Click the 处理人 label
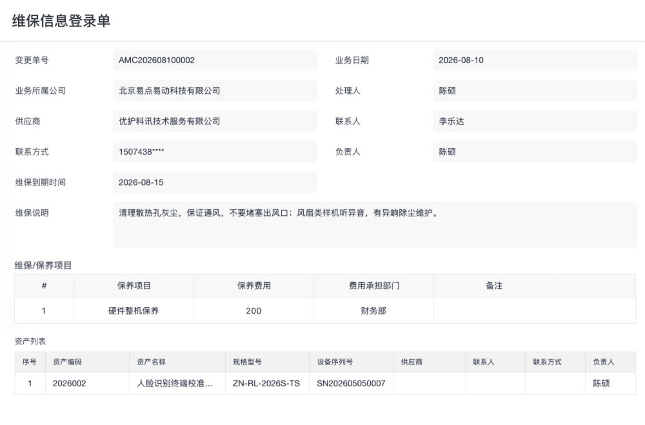 pyautogui.click(x=348, y=91)
